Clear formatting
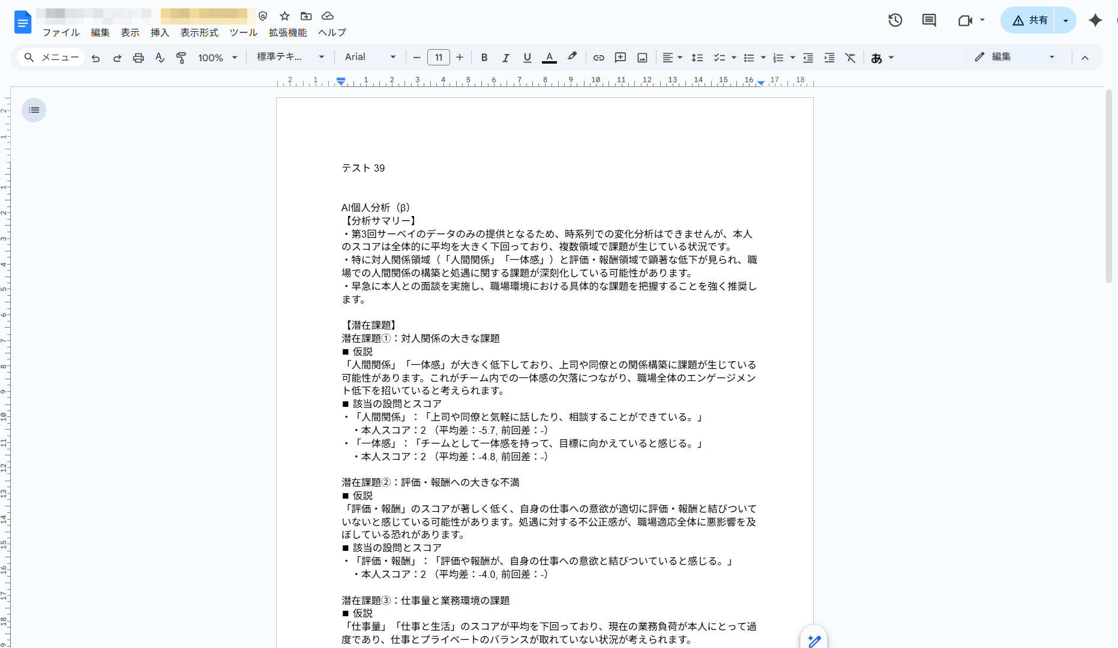The width and height of the screenshot is (1118, 648). (x=850, y=58)
